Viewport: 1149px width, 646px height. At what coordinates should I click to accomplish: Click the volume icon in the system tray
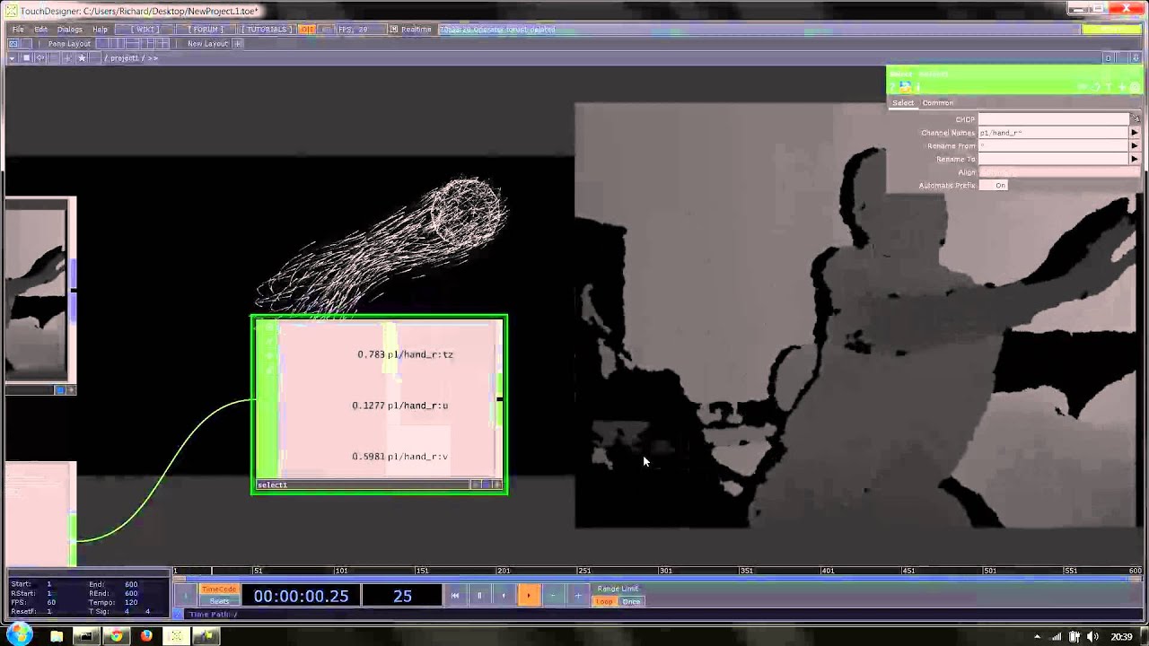pos(1093,637)
